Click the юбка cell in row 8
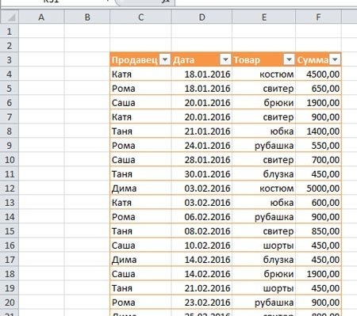357x316 pixels. coord(264,131)
